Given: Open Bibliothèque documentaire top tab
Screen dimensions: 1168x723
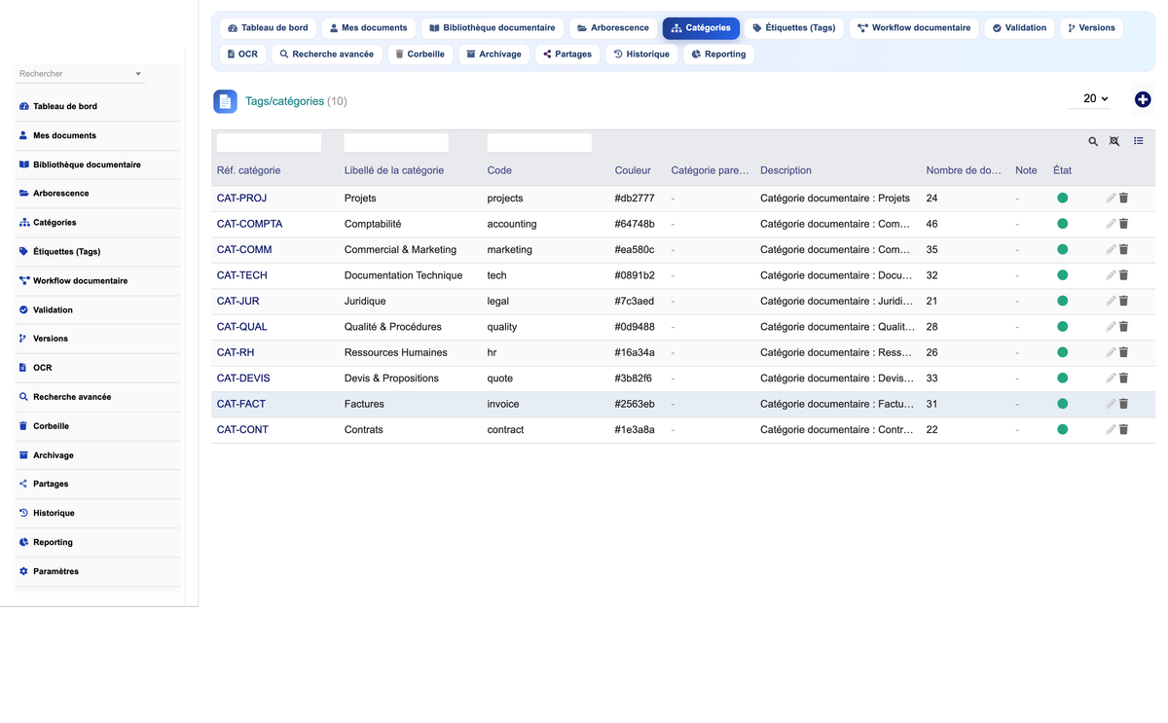Looking at the screenshot, I should click(x=492, y=28).
